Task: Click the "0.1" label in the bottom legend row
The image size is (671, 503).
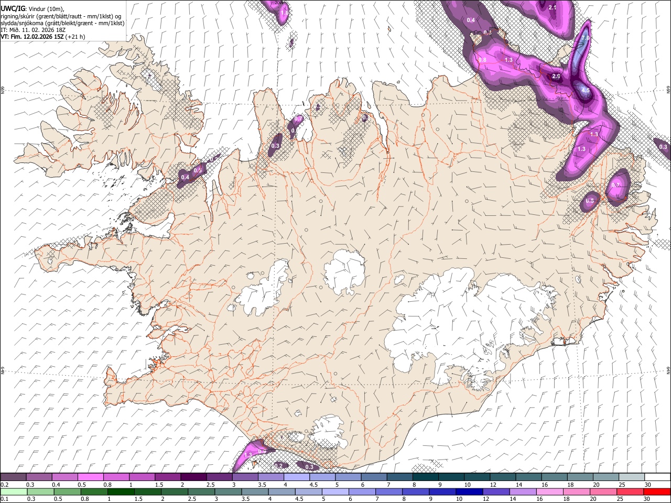Action: (x=5, y=499)
